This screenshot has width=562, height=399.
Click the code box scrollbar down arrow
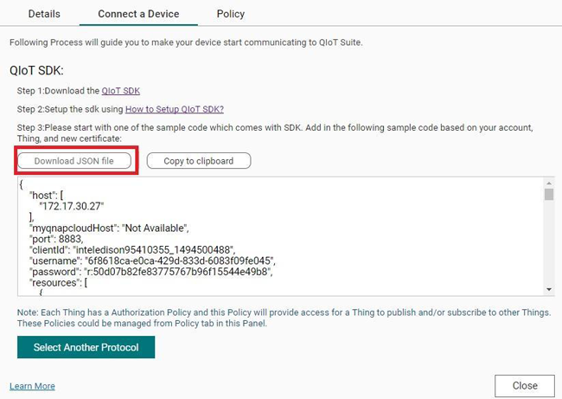pyautogui.click(x=548, y=288)
